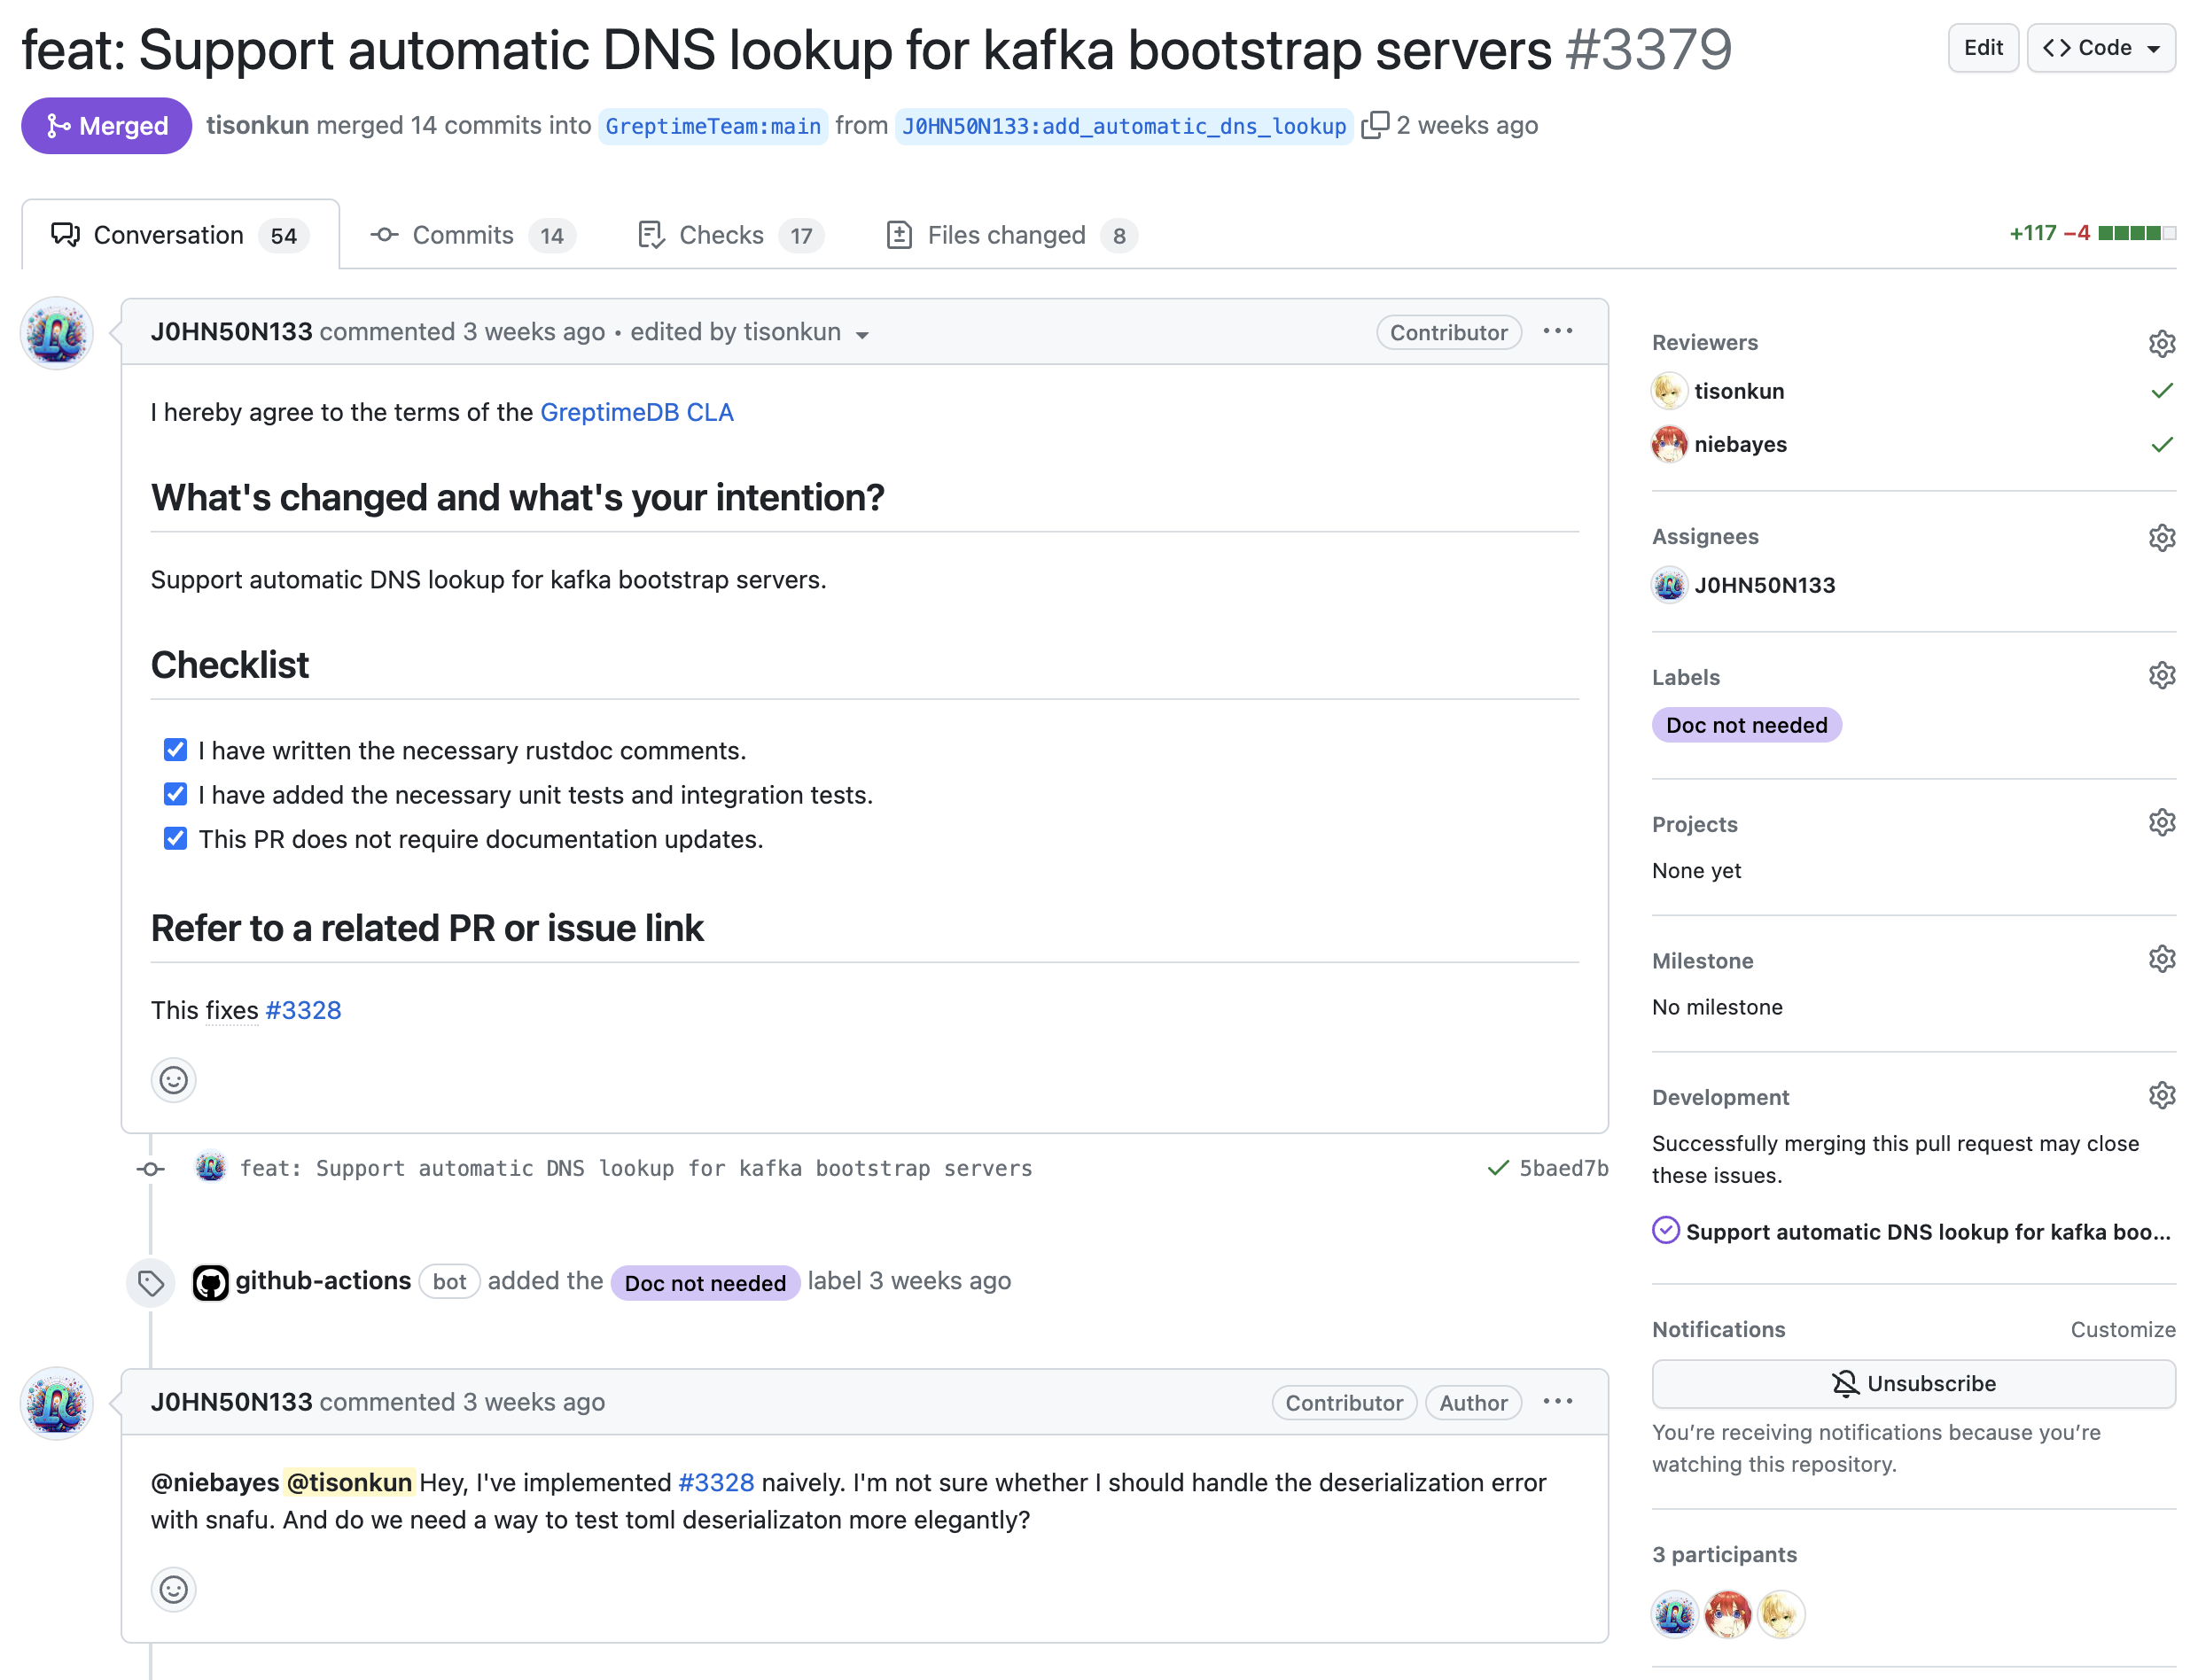
Task: Open Labels settings gear
Action: coord(2161,675)
